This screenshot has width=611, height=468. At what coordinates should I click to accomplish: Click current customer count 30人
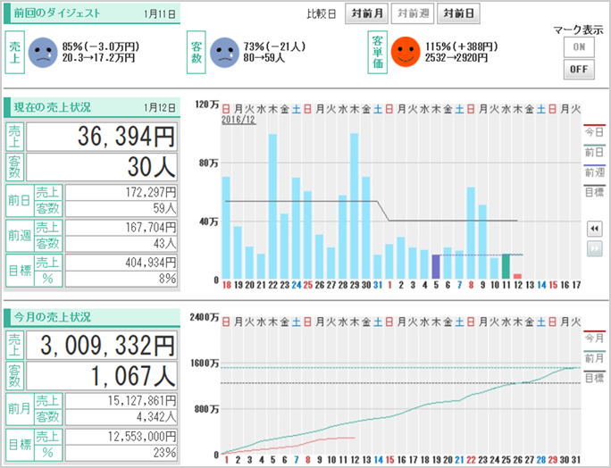tap(102, 167)
